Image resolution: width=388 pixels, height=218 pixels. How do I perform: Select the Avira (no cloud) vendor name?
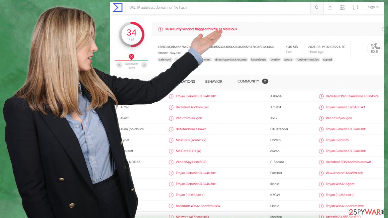132,129
